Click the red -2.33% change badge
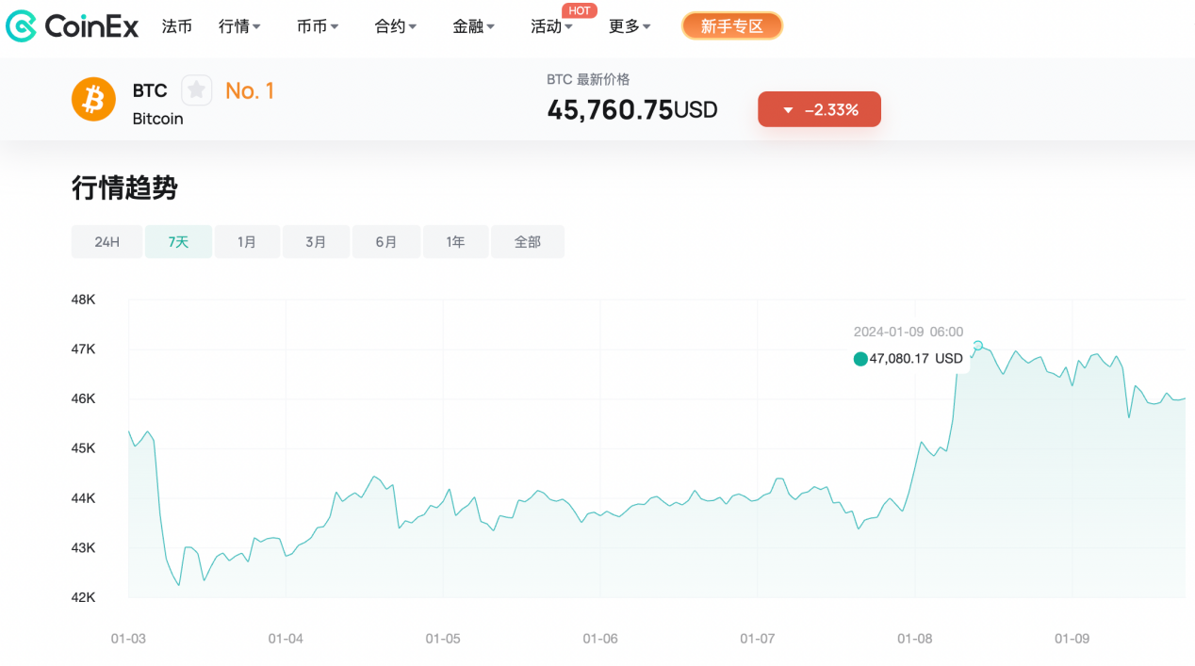The width and height of the screenshot is (1195, 666). 819,109
